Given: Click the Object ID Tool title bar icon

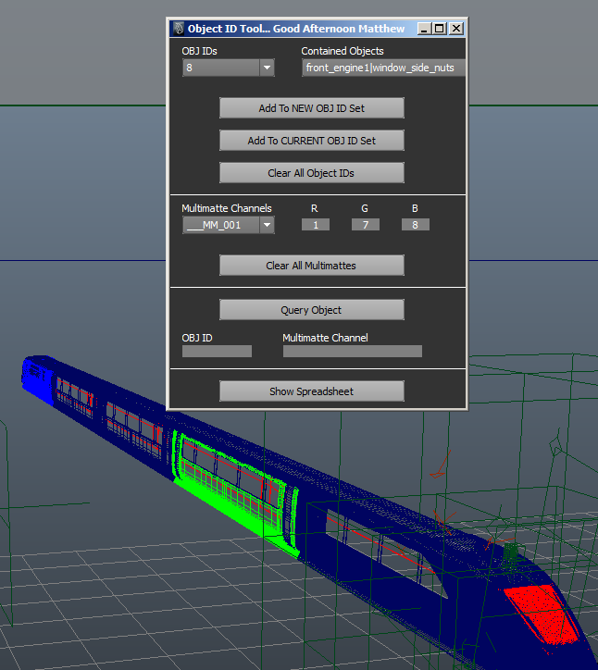Looking at the screenshot, I should 179,29.
